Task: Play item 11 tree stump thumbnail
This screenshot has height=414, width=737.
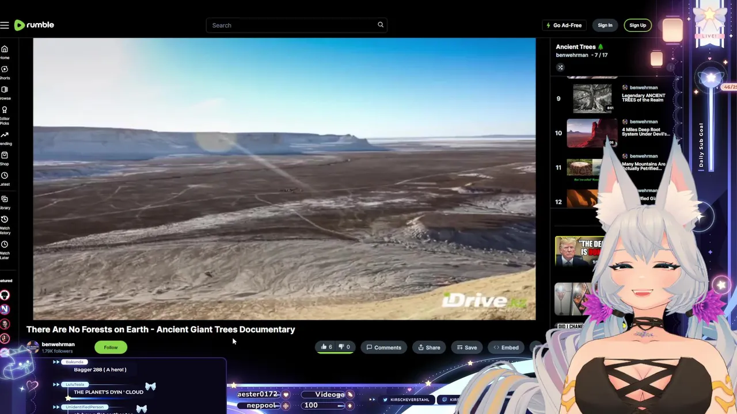Action: (x=584, y=167)
